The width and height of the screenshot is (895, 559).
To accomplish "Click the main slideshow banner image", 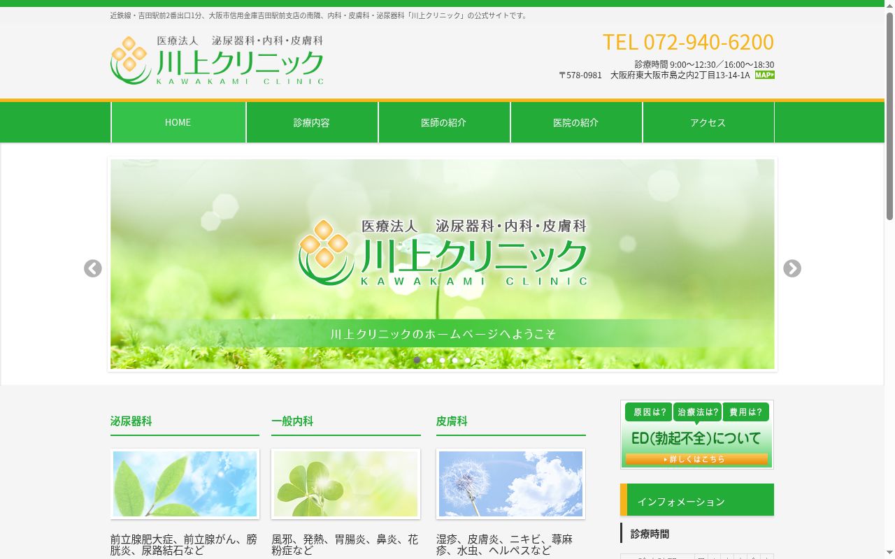I will (443, 264).
